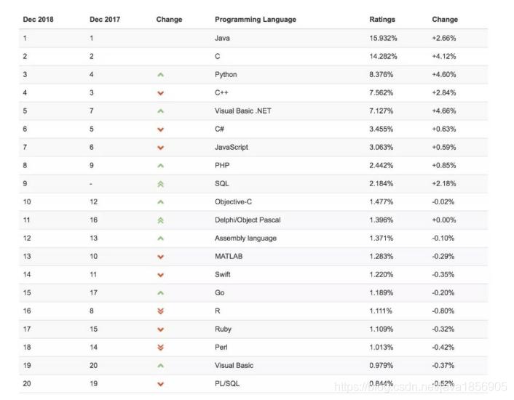Click the red down arrow beside C++
The image size is (514, 400).
(x=160, y=93)
